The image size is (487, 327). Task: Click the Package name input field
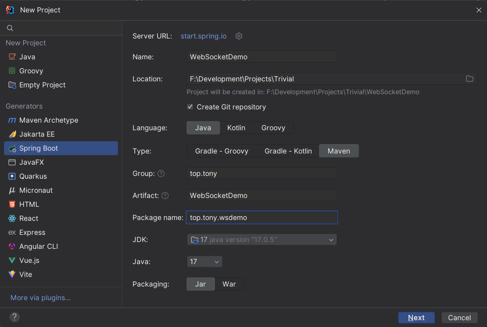tap(262, 218)
